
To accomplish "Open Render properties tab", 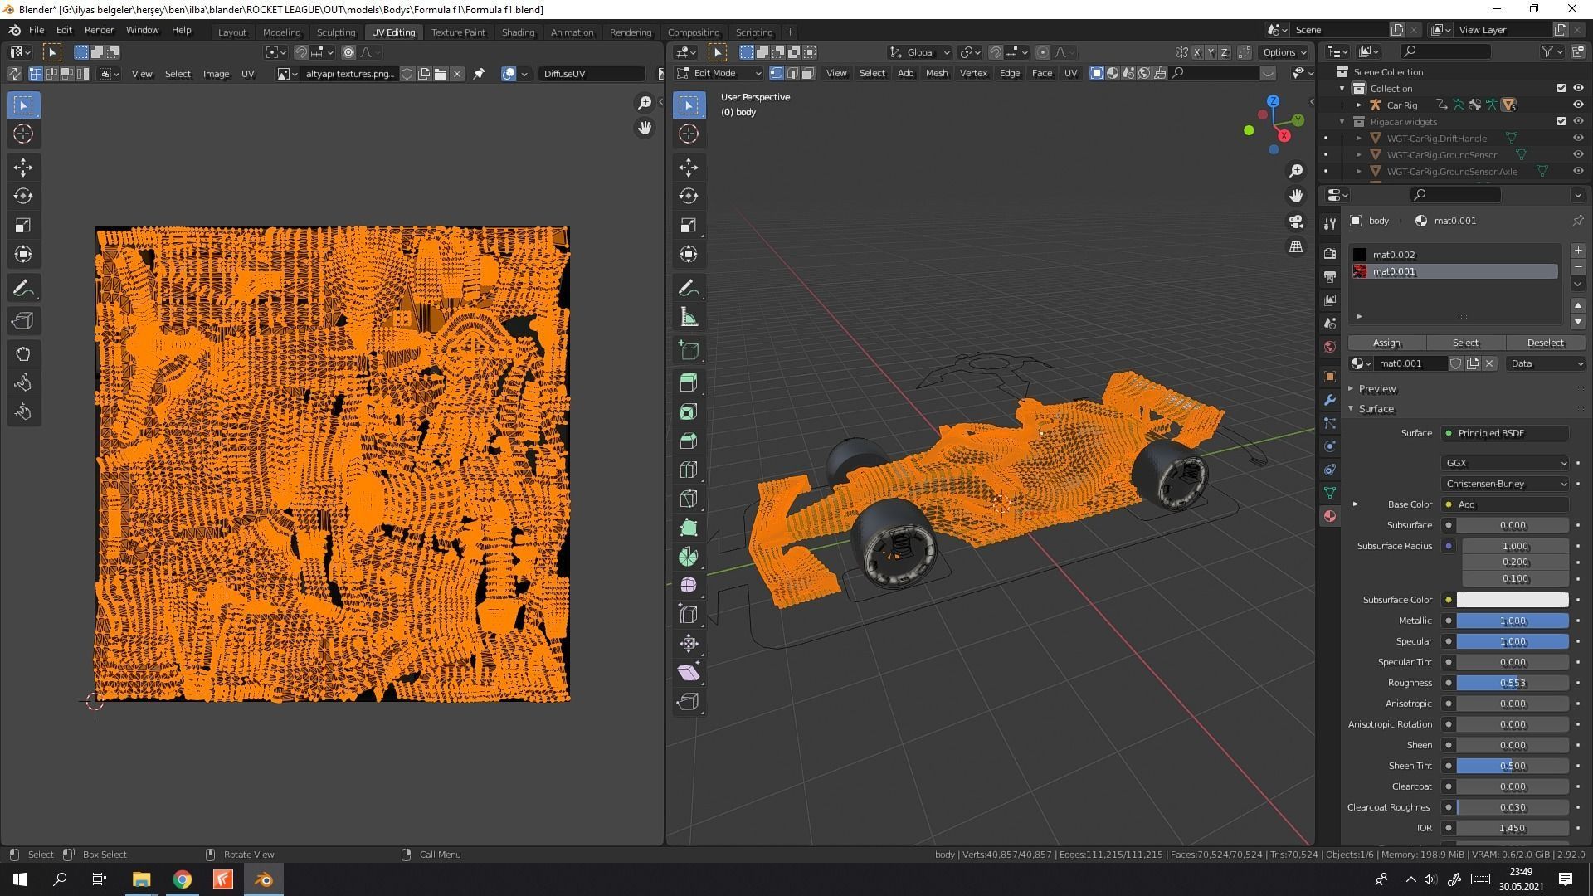I will tap(1330, 254).
